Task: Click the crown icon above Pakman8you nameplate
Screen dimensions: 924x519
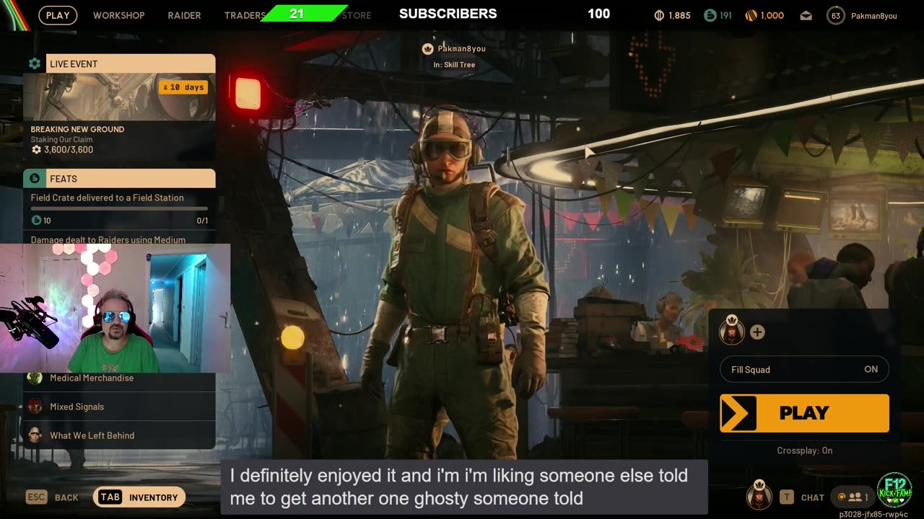Action: tap(427, 48)
